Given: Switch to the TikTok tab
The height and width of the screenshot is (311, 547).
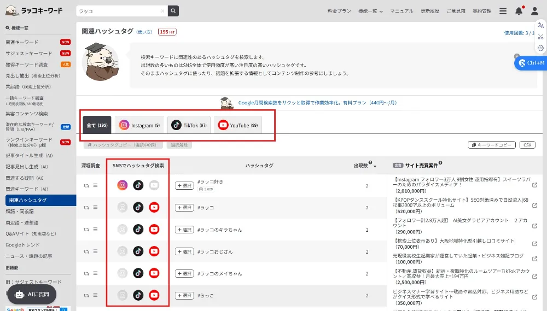Looking at the screenshot, I should pos(189,125).
